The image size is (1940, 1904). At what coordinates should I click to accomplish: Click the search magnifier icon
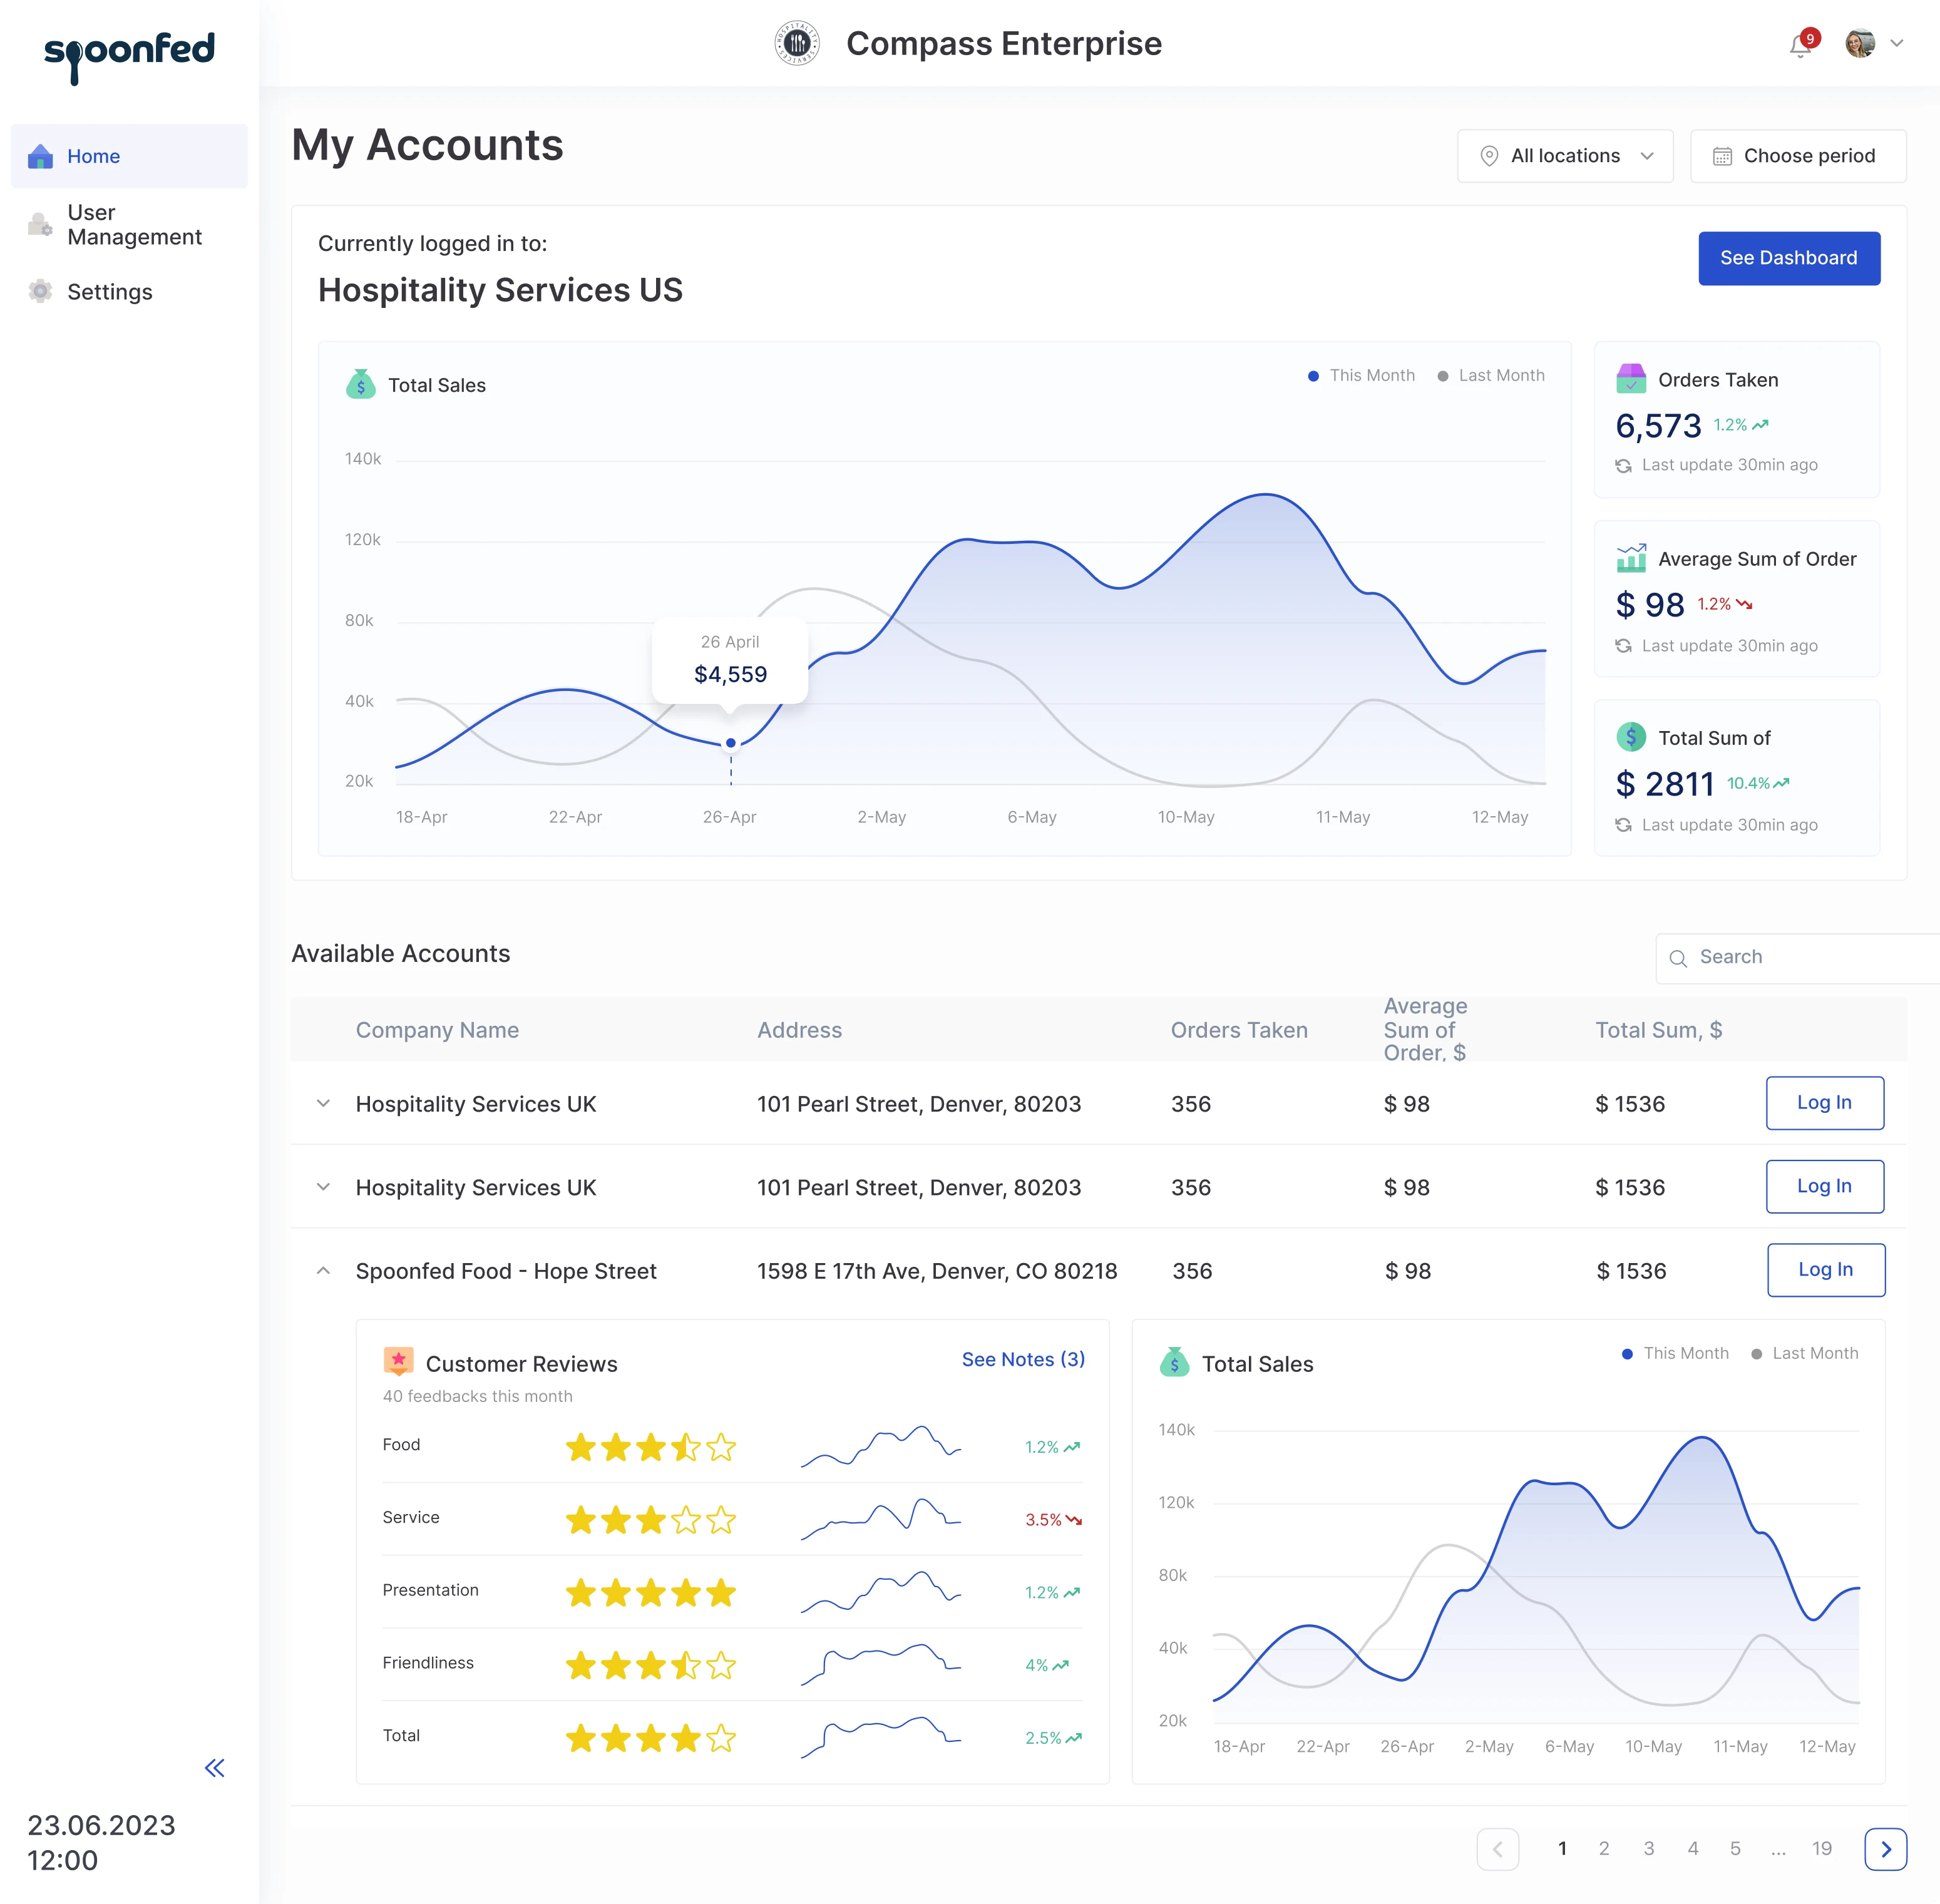(1678, 958)
